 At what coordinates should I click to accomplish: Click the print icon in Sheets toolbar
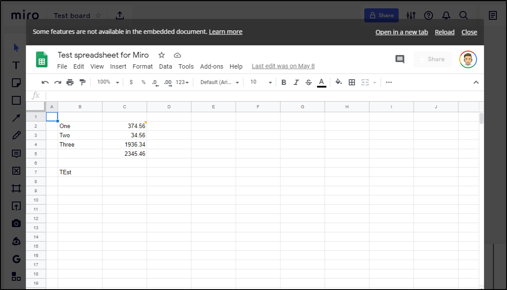(70, 82)
